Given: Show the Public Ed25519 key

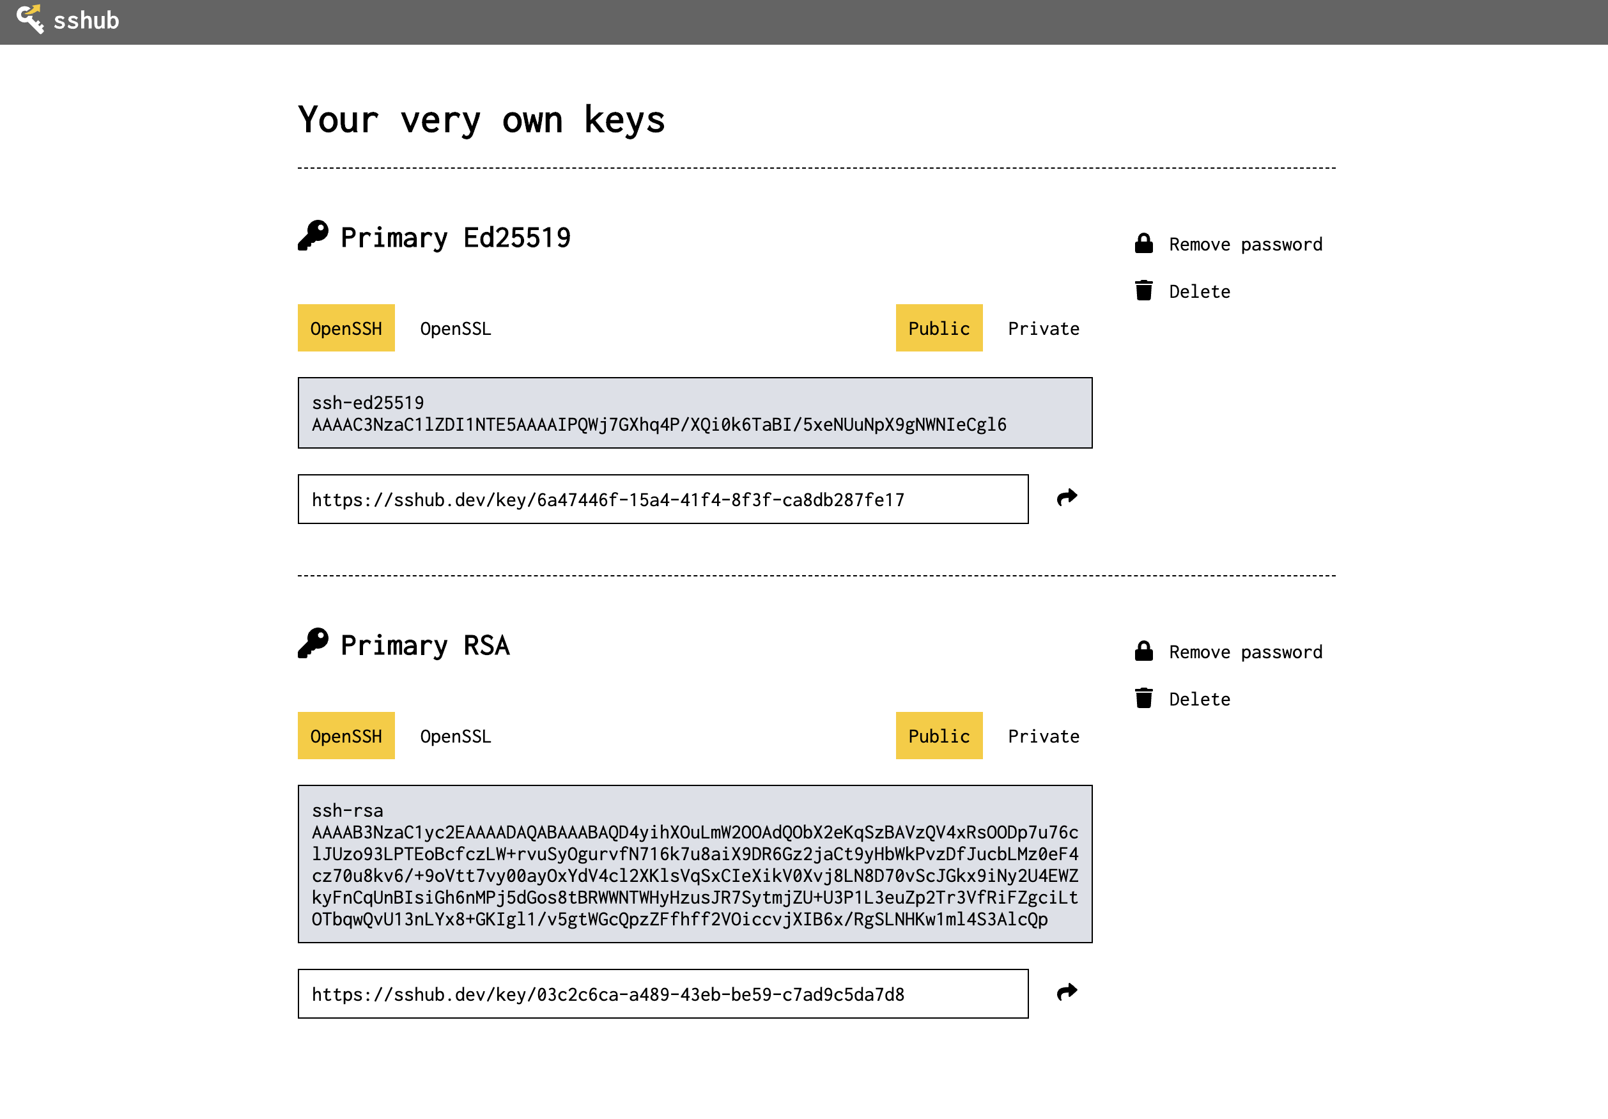Looking at the screenshot, I should point(938,328).
